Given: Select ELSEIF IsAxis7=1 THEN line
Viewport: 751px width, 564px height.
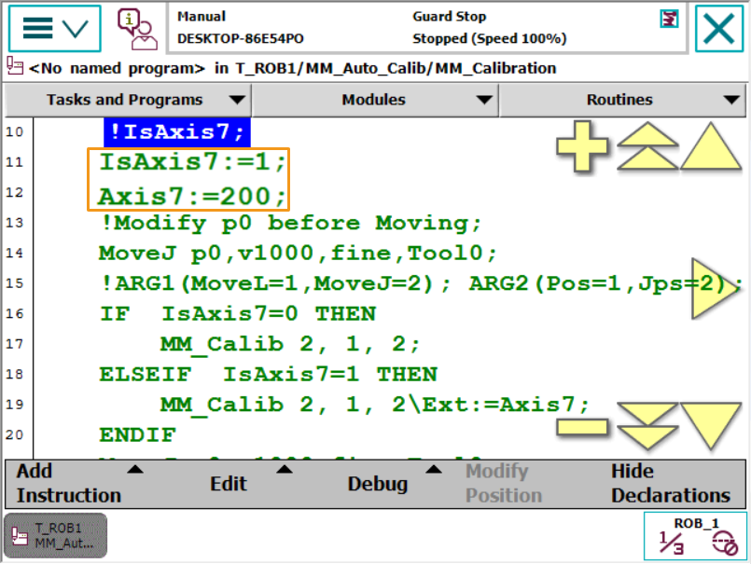Looking at the screenshot, I should [269, 375].
